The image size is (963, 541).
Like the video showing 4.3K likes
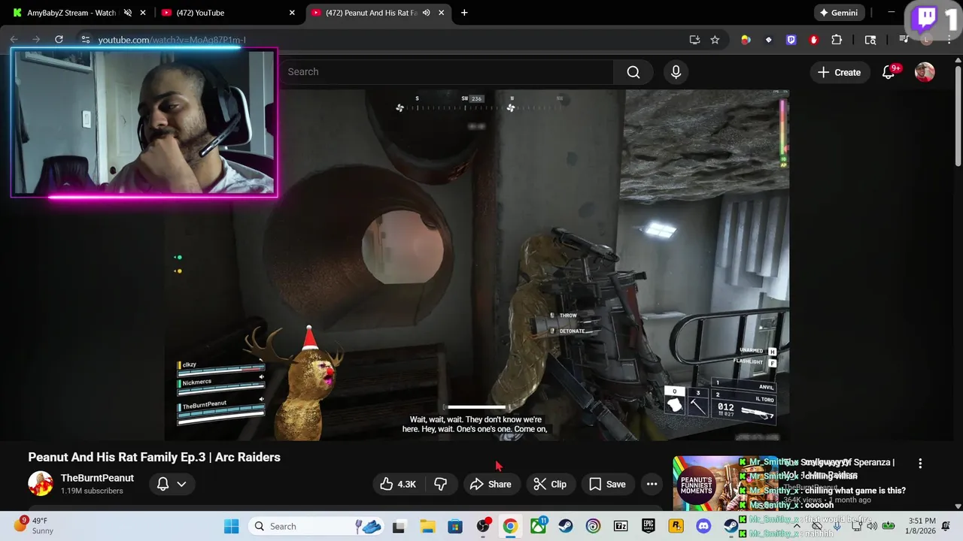pos(398,485)
